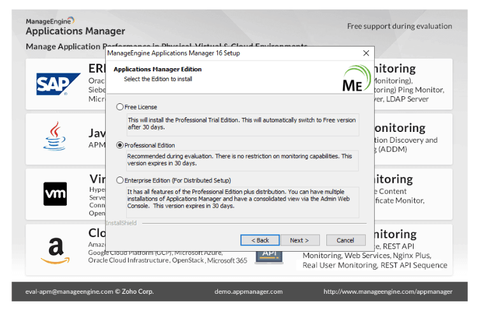Viewport: 478px width, 311px height.
Task: Click 'LDAP Server' text in the background
Action: [407, 99]
